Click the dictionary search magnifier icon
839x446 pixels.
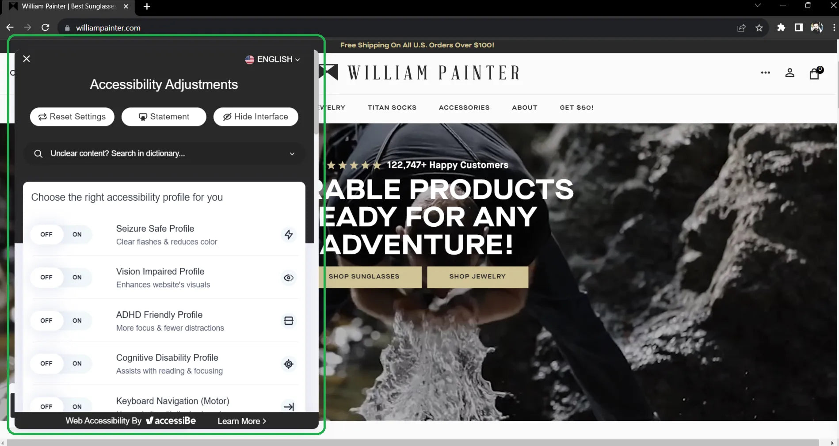[38, 154]
